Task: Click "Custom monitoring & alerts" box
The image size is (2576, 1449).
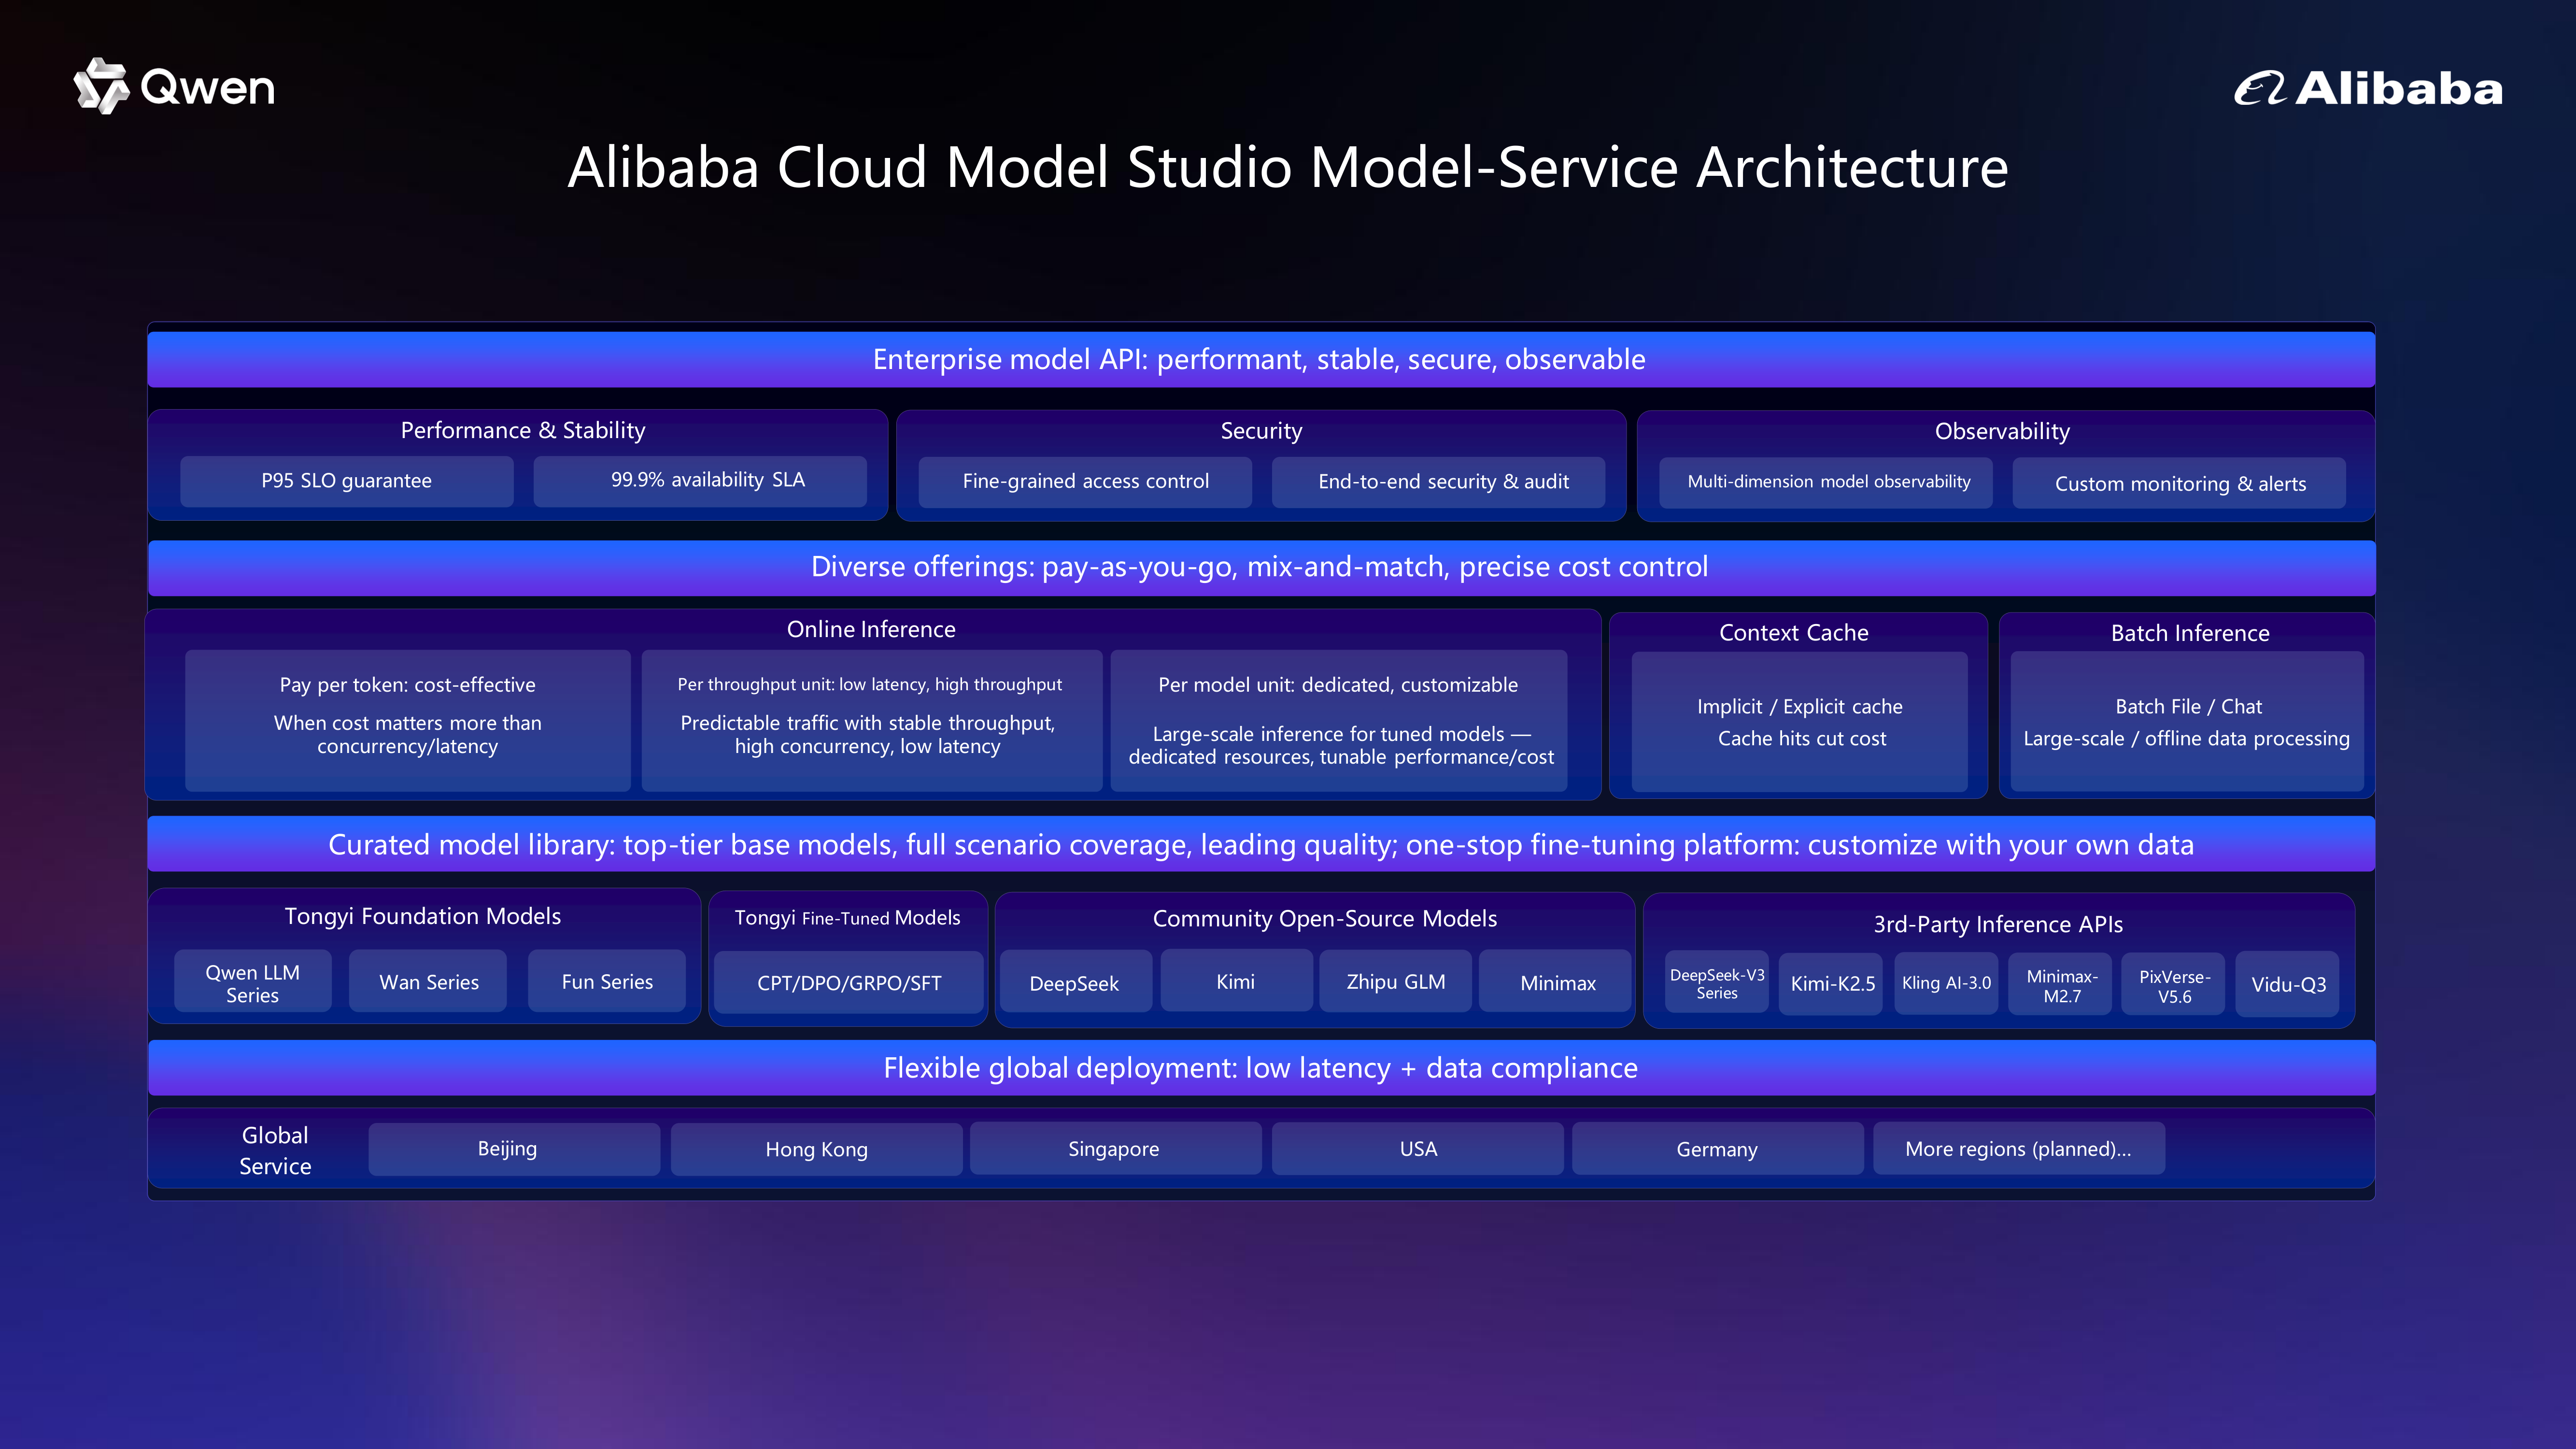Action: click(2179, 483)
